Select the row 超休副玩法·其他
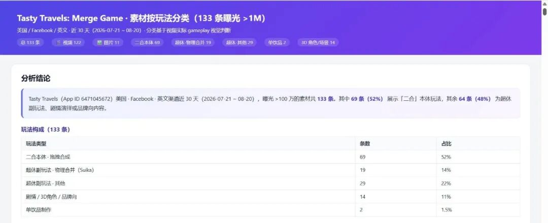The width and height of the screenshot is (548, 223). [270, 183]
